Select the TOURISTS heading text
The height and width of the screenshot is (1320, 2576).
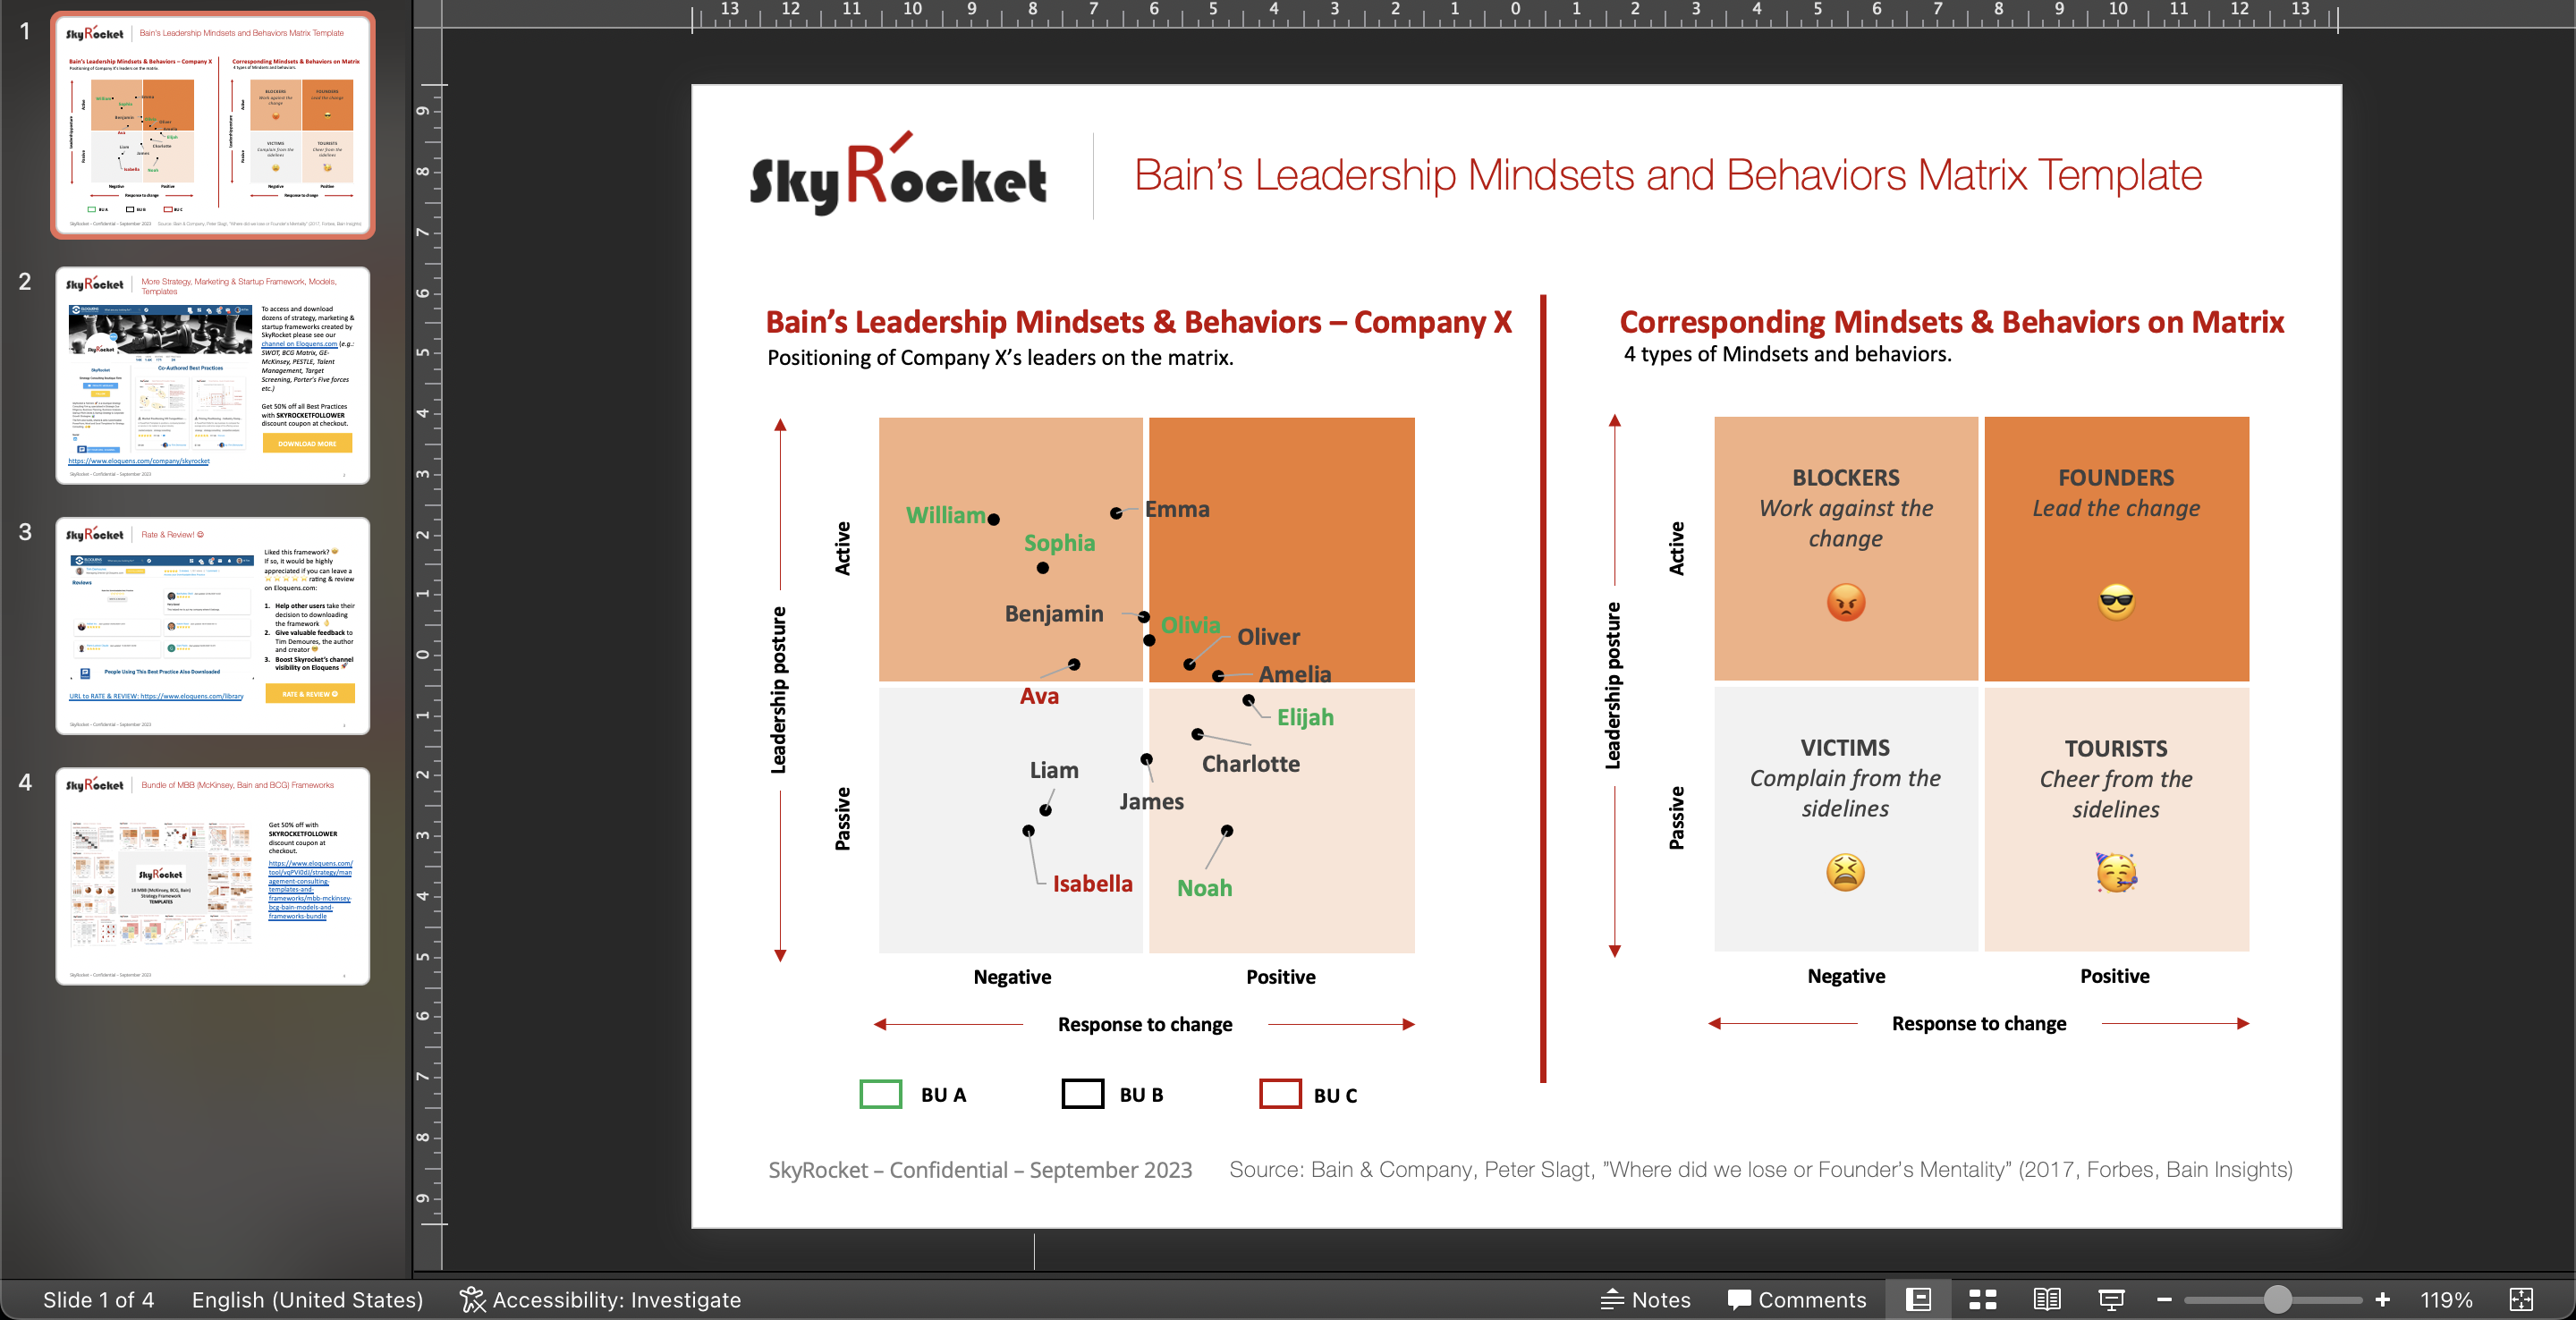click(x=2115, y=749)
